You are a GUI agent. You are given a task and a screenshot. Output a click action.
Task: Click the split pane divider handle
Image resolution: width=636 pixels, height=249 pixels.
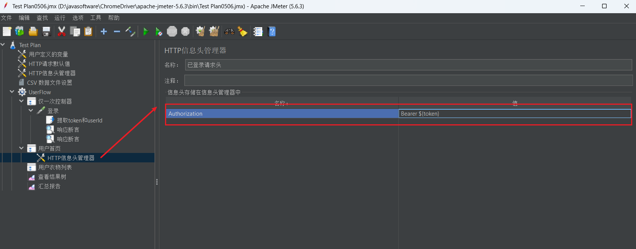pyautogui.click(x=157, y=182)
